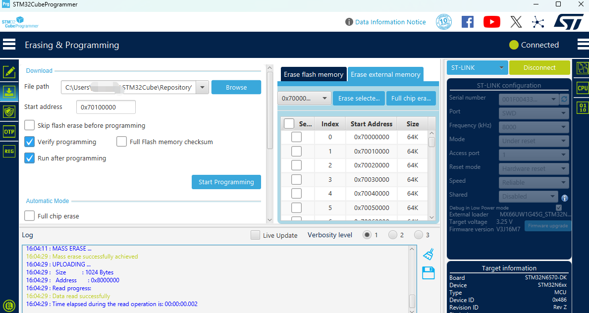Open top icon of right sidebar

point(582,68)
